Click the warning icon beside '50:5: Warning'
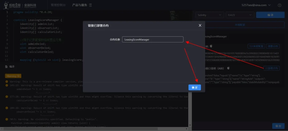Viewport: 288px width, 131px height. tap(7, 119)
